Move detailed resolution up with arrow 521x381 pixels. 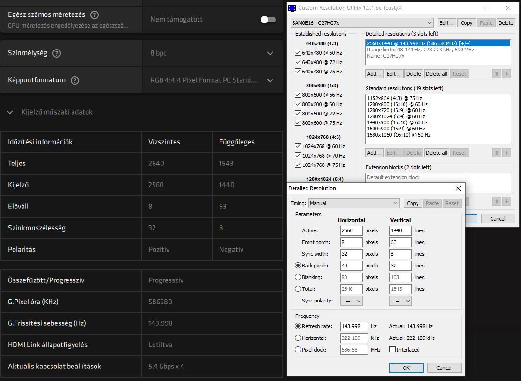click(497, 74)
